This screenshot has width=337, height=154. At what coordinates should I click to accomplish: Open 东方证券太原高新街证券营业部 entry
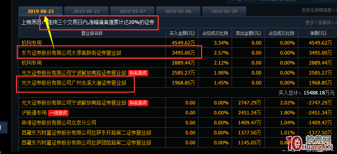pos(72,53)
